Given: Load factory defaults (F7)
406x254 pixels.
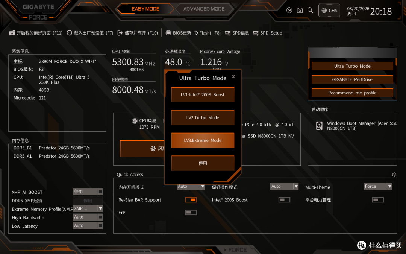Looking at the screenshot, I should [x=90, y=33].
